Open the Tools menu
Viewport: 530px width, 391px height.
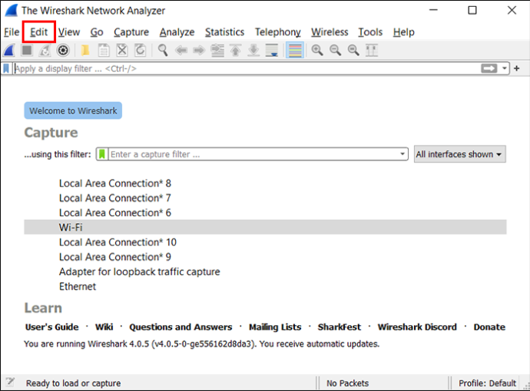click(x=370, y=32)
